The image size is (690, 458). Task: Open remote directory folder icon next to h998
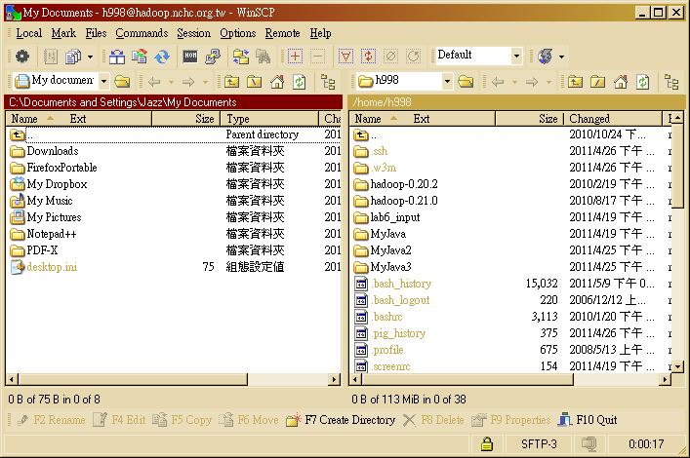point(466,81)
